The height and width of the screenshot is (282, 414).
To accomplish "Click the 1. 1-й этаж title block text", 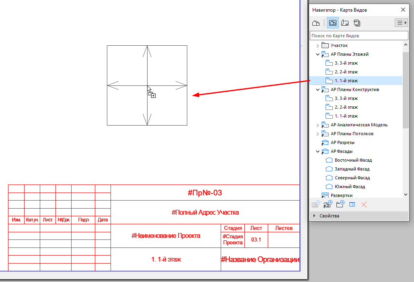I will click(x=166, y=259).
